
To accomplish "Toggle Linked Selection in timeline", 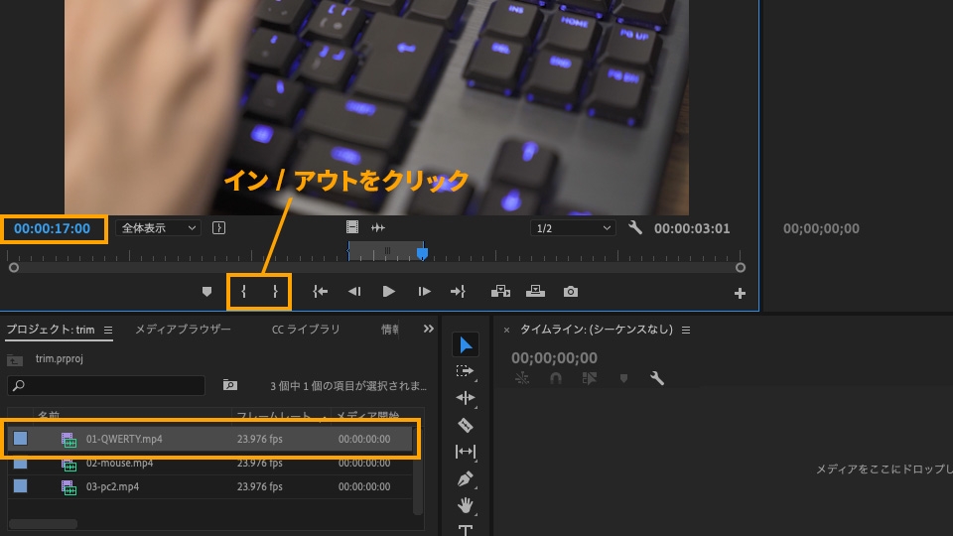I will [590, 378].
